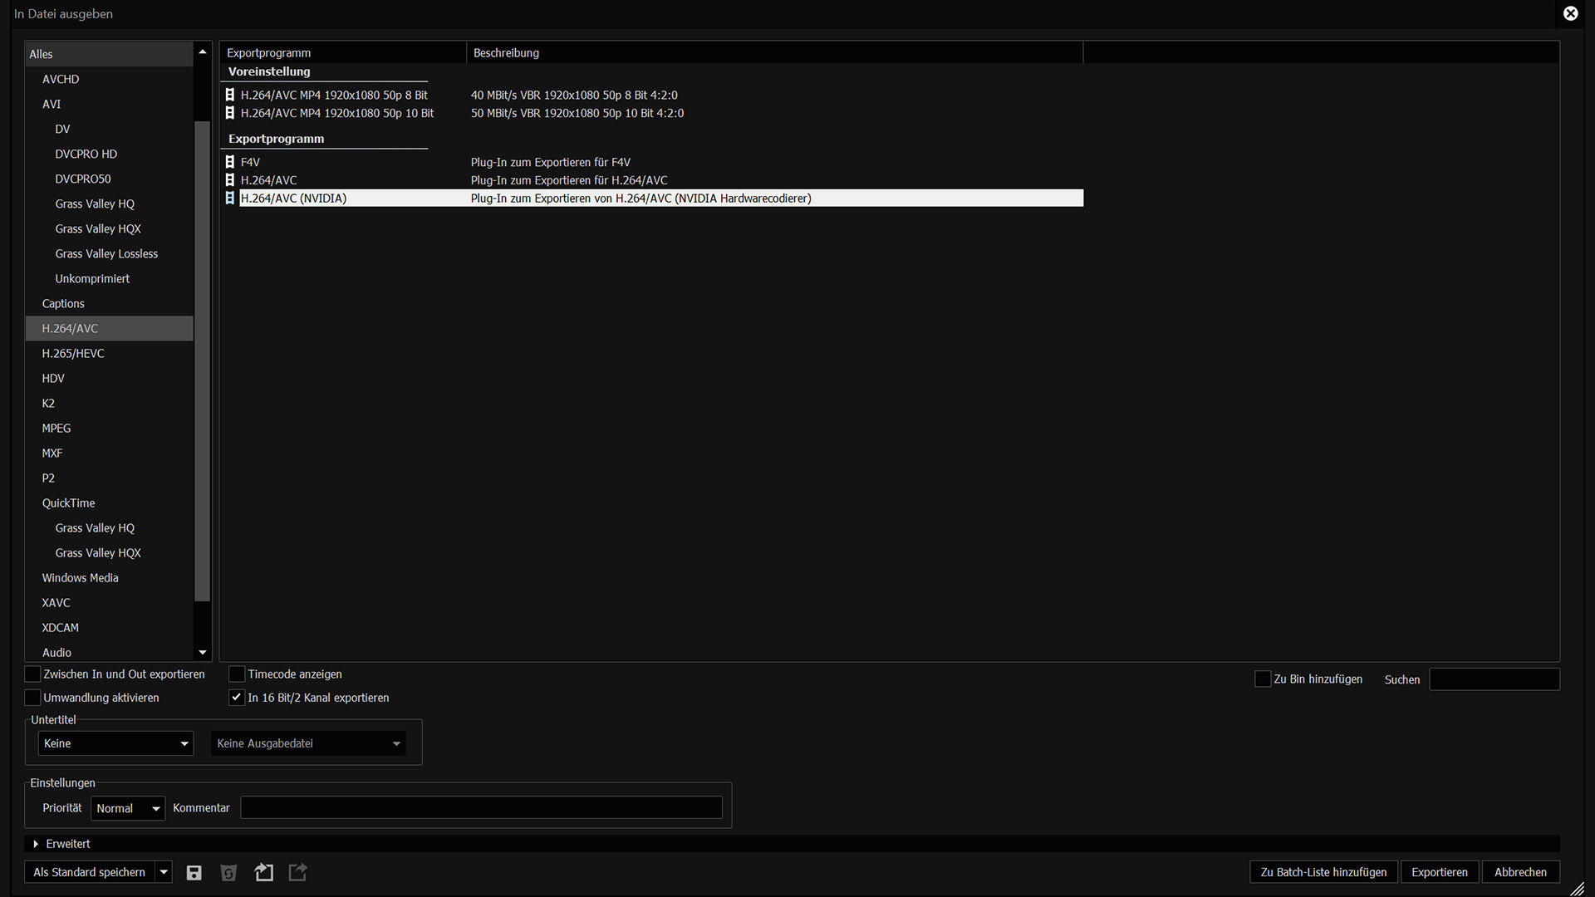Viewport: 1595px width, 897px height.
Task: Select H.265/HEVC in the category list
Action: point(73,353)
